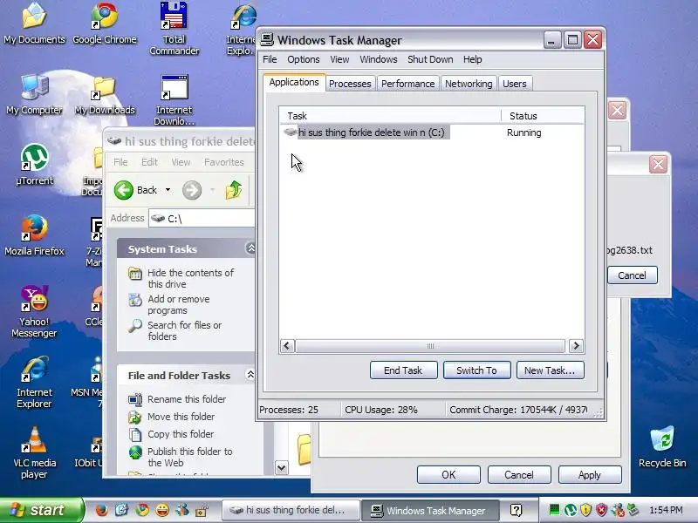Launch µTorrent desktop shortcut

coord(34,165)
